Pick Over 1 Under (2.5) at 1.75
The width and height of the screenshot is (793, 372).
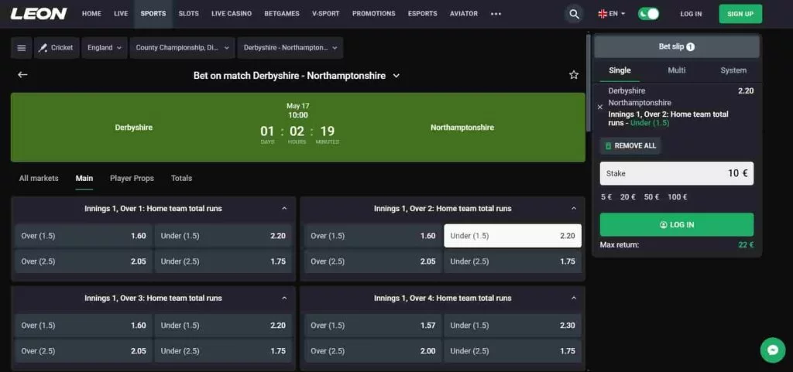click(x=223, y=261)
